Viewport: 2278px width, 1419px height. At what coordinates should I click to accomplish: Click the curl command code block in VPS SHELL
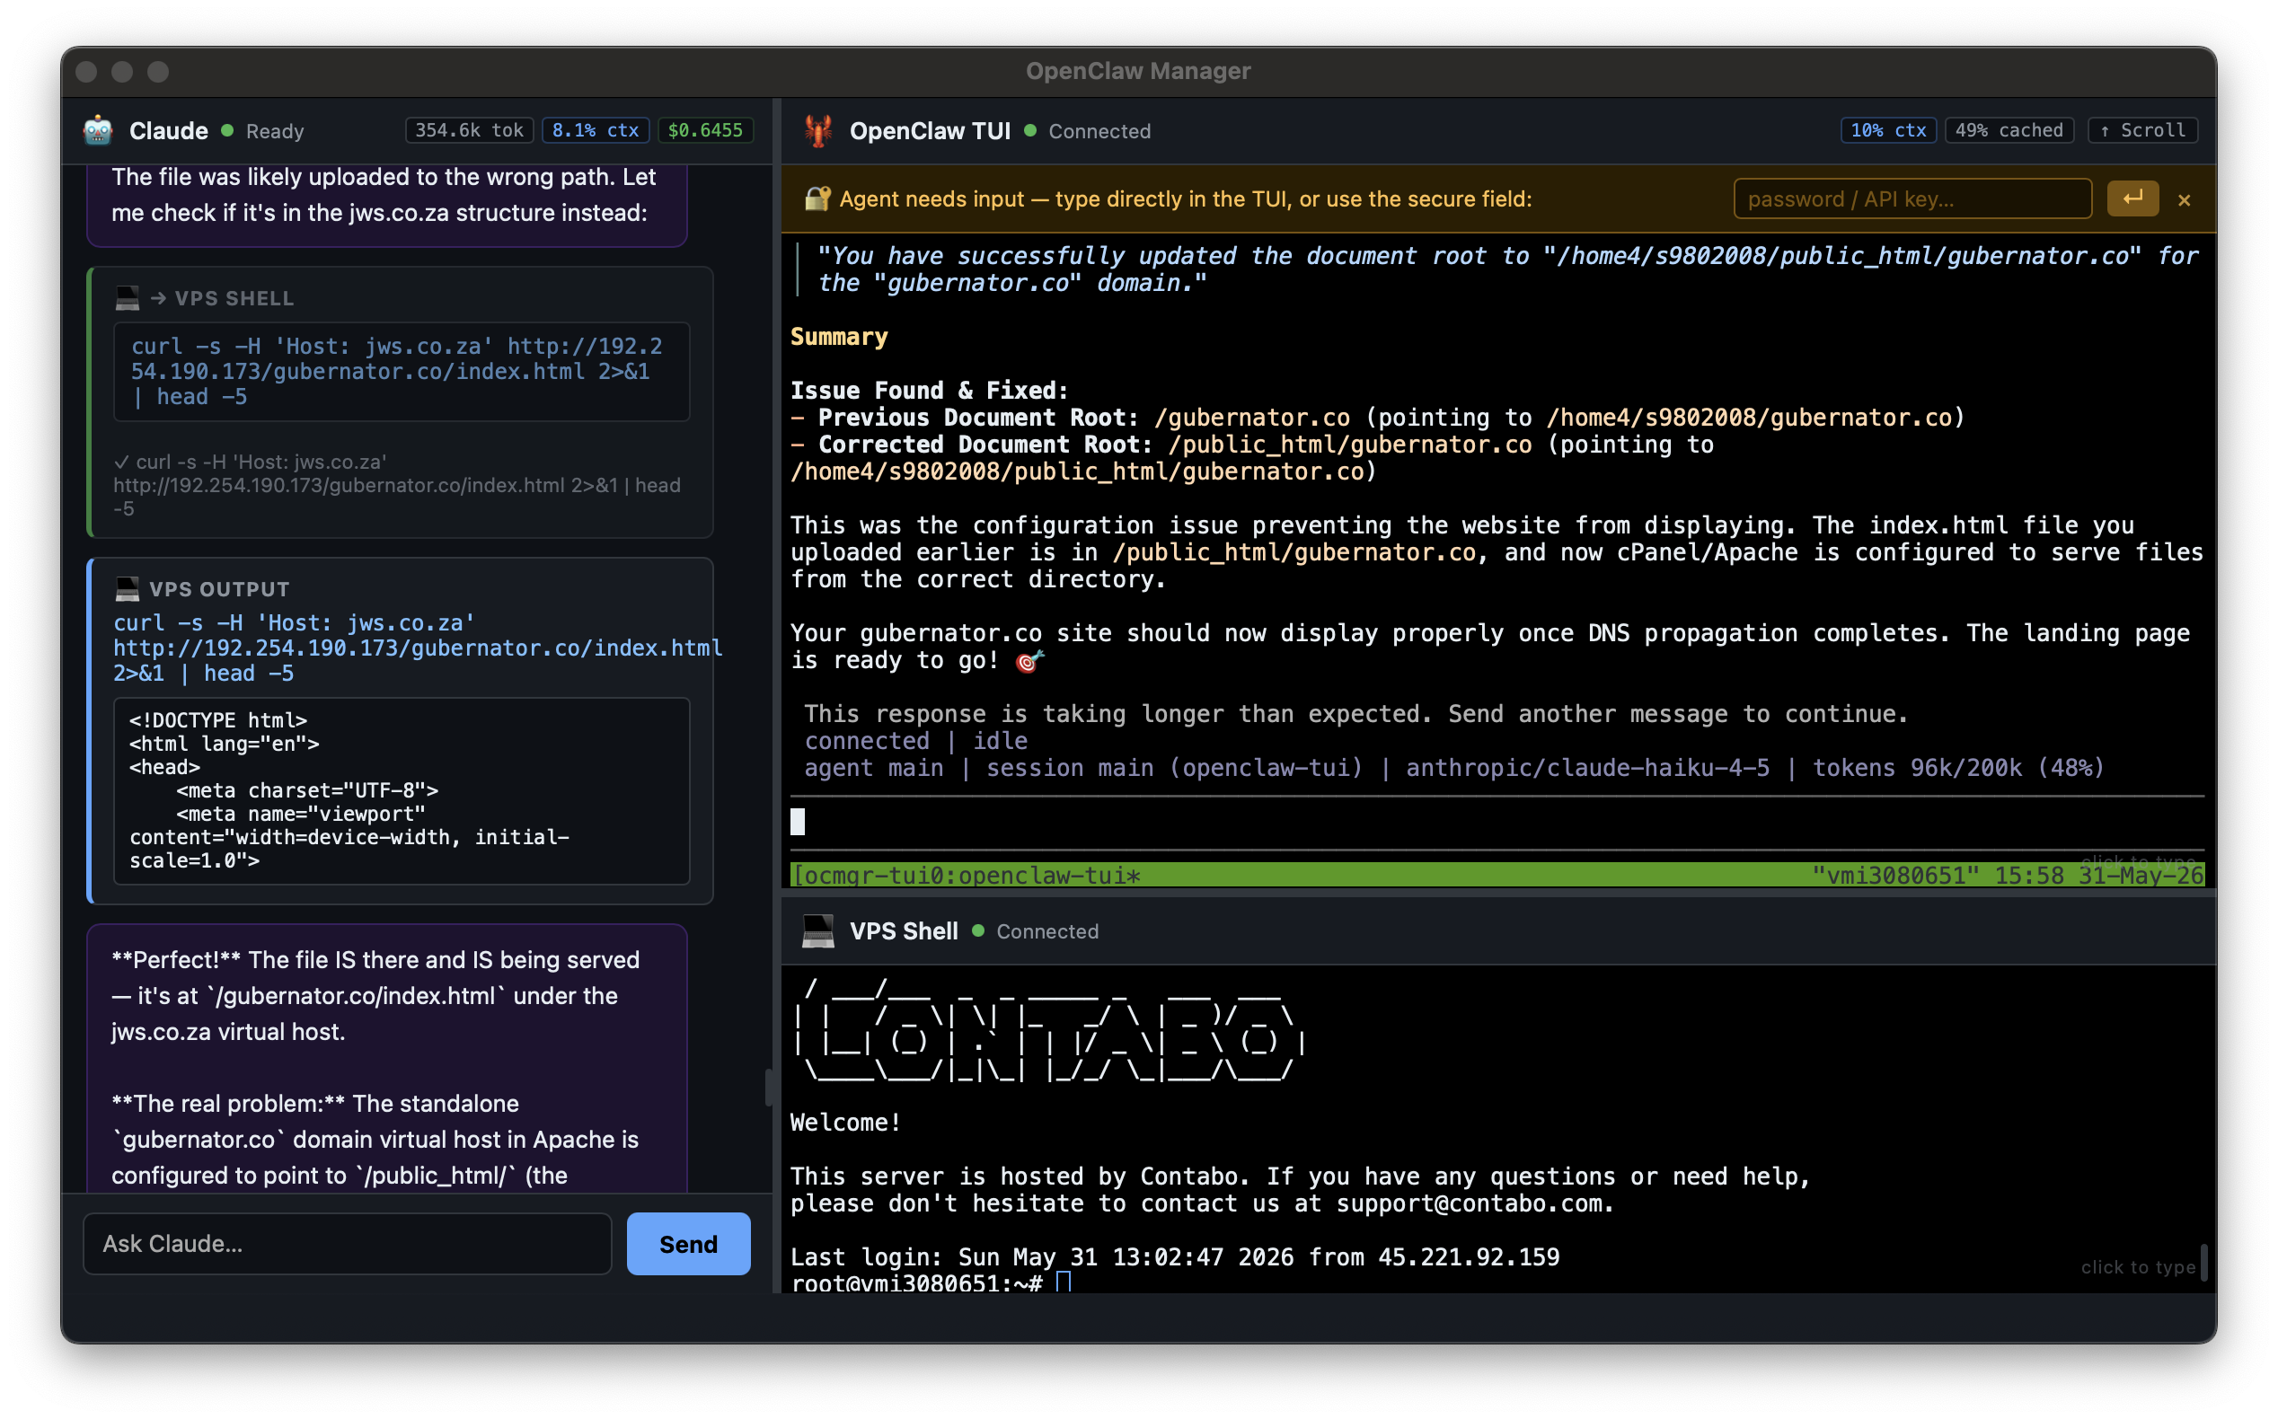tap(402, 372)
